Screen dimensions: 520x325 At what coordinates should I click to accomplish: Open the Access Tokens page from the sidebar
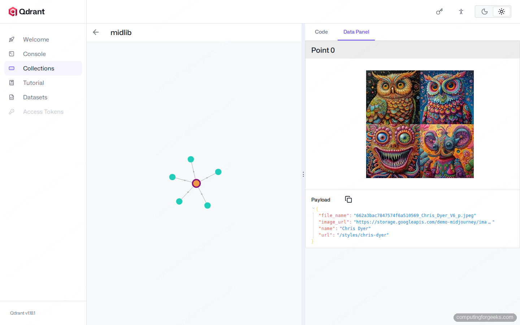[x=43, y=112]
